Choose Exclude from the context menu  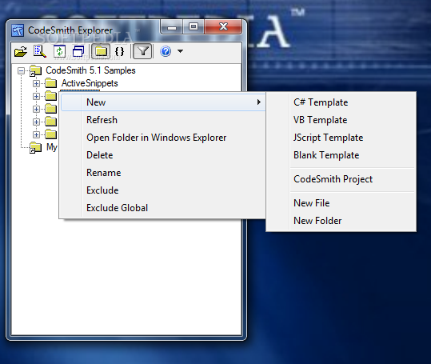tap(163, 190)
